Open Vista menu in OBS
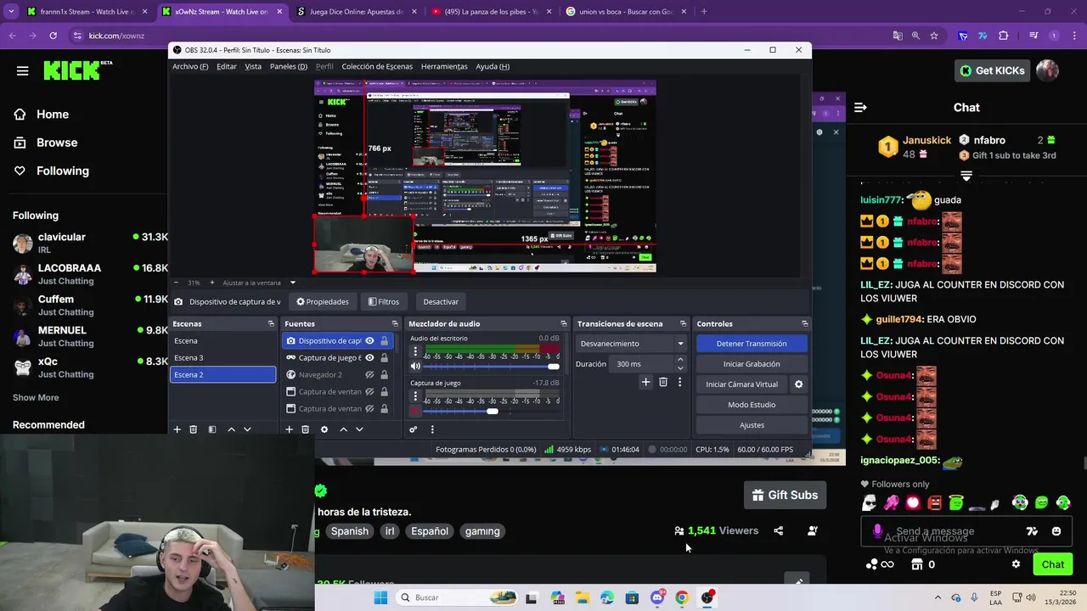Viewport: 1087px width, 611px height. 253,66
